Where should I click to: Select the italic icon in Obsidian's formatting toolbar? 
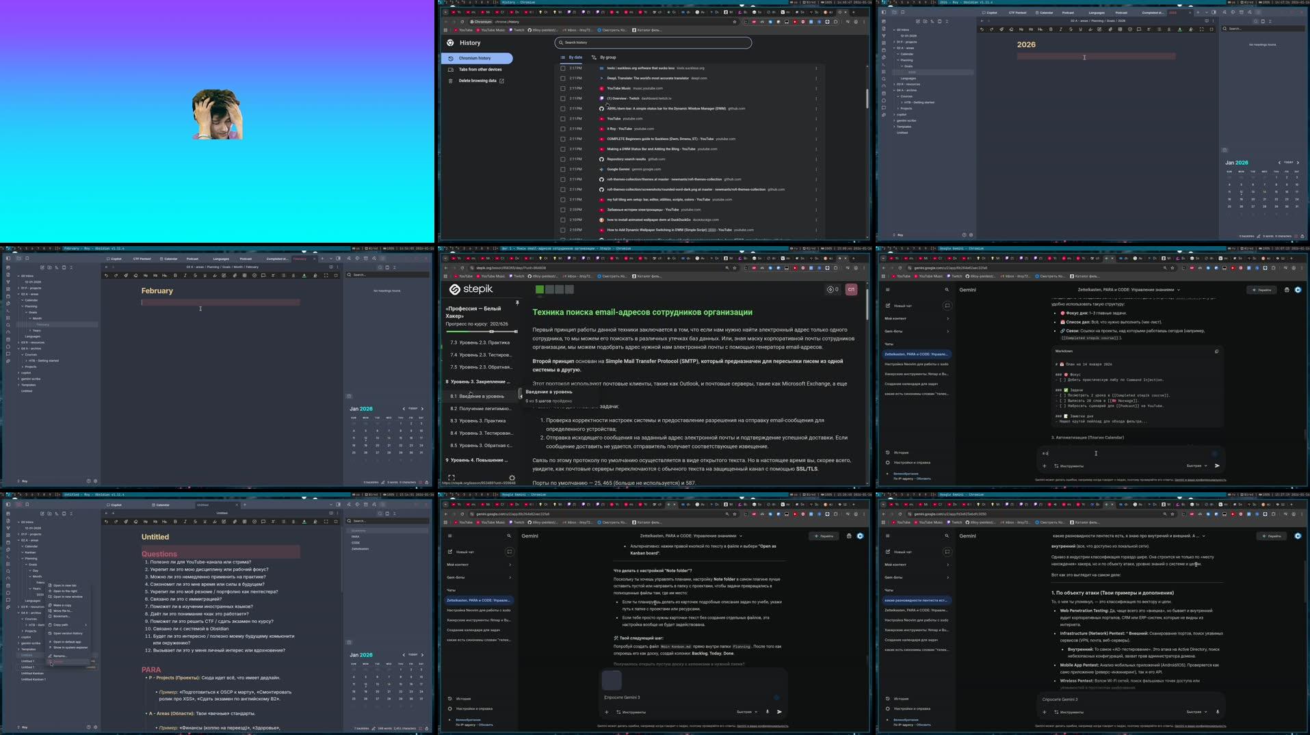click(1060, 29)
